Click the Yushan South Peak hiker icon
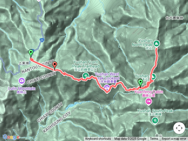Viewport: 188px width, 141px height. 155,121
